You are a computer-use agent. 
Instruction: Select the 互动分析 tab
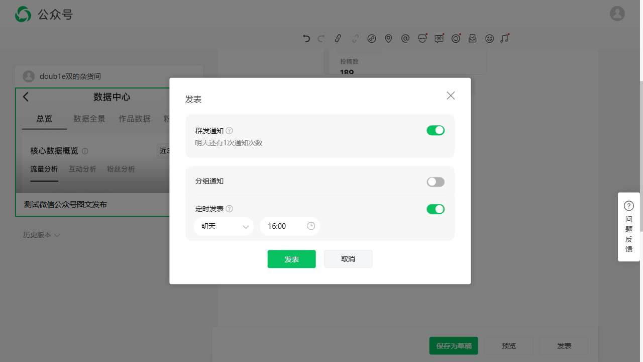tap(82, 169)
